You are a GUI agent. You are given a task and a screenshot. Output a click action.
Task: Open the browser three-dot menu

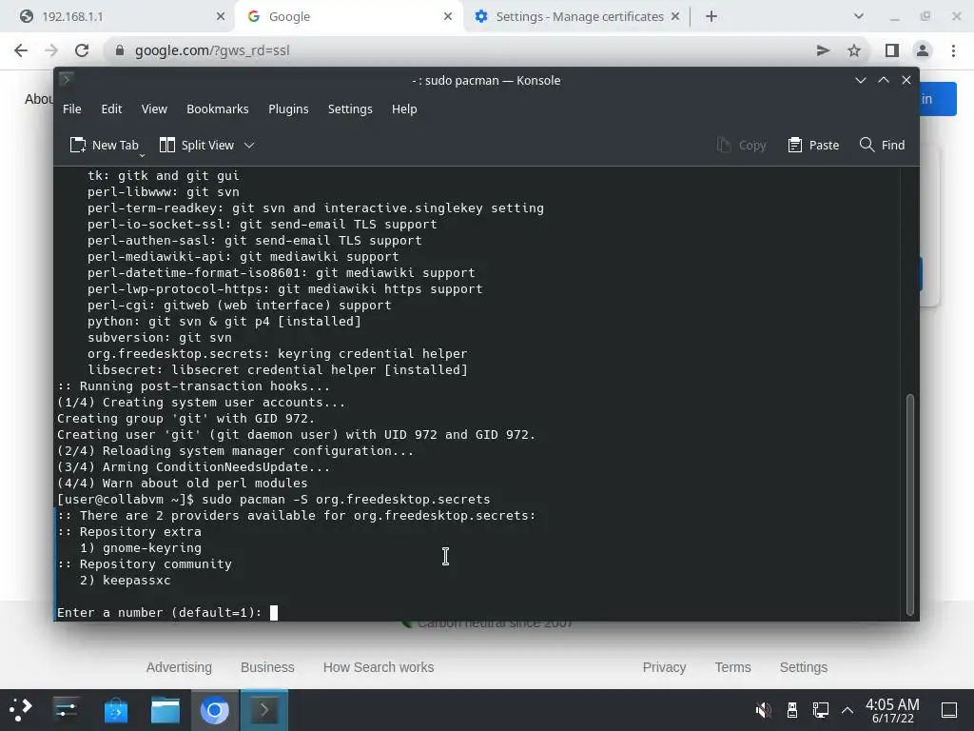coord(953,50)
